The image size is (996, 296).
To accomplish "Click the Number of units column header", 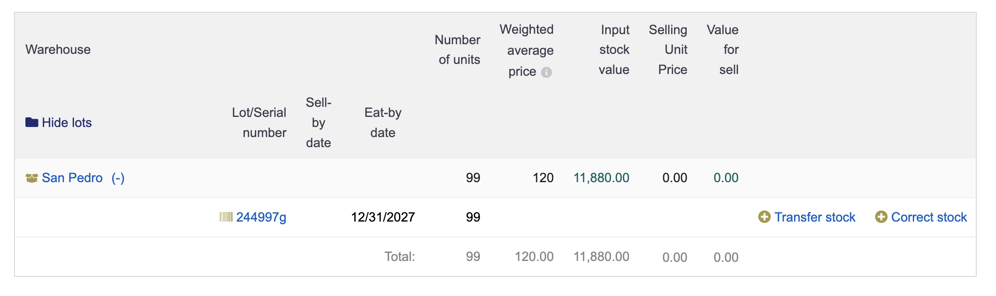I will 458,49.
